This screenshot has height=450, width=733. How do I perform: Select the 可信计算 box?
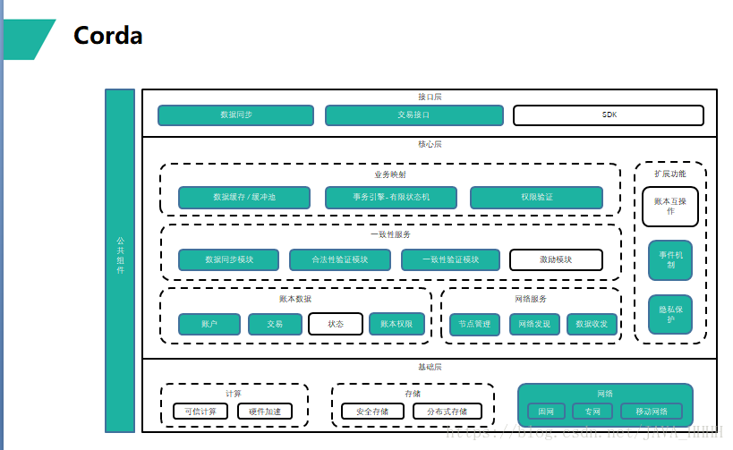pyautogui.click(x=200, y=412)
